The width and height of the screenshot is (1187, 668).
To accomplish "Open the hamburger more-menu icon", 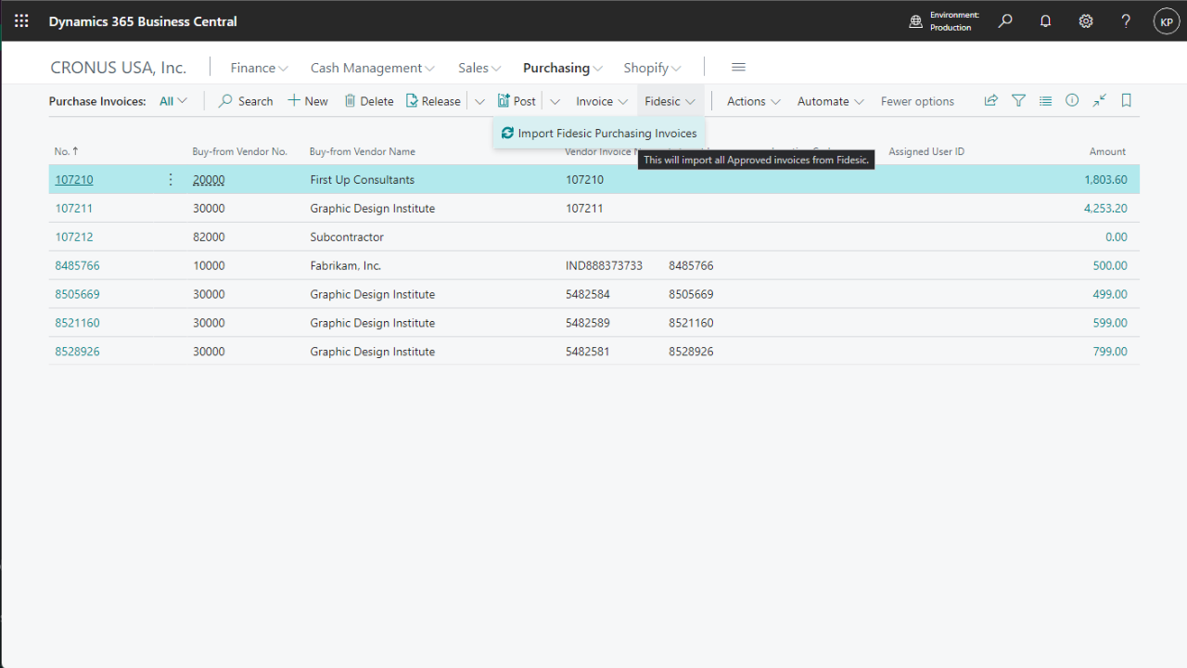I will (739, 67).
